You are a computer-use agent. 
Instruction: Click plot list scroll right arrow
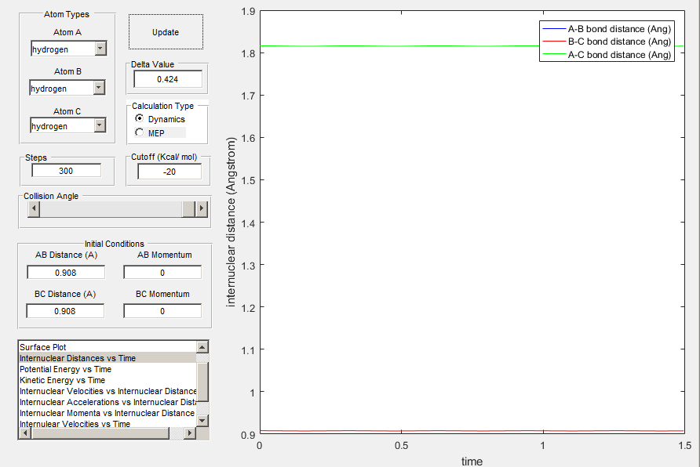190,433
